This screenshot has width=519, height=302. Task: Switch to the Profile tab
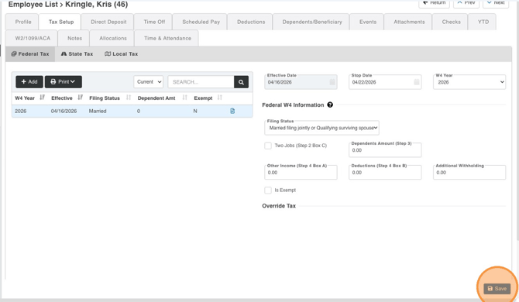point(23,22)
